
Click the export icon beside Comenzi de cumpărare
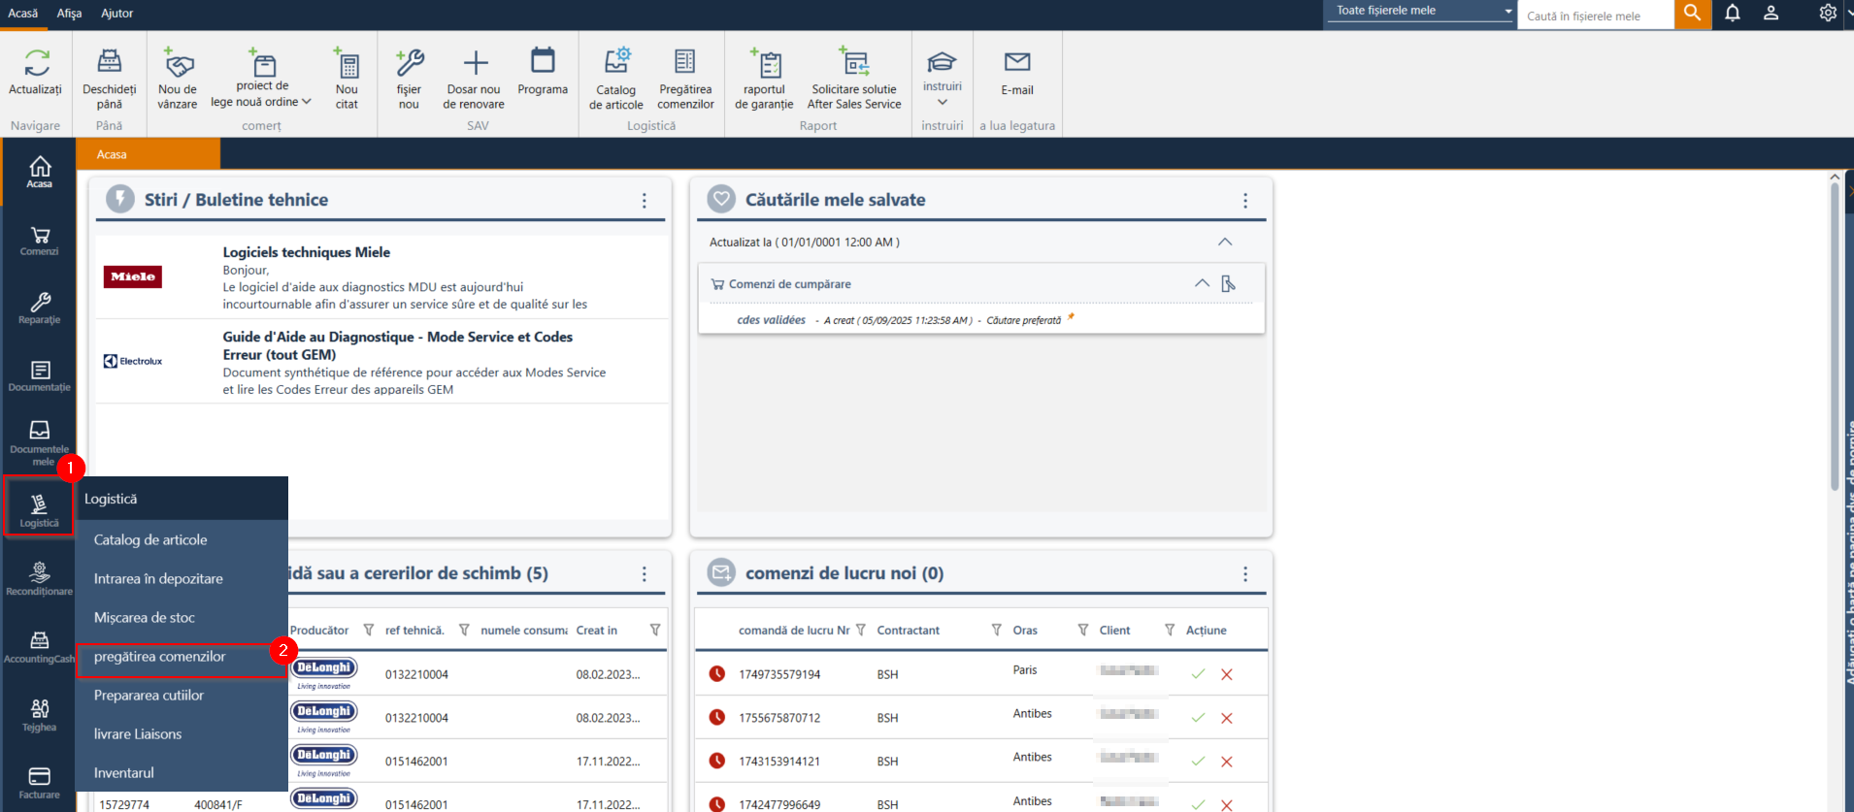click(1229, 283)
